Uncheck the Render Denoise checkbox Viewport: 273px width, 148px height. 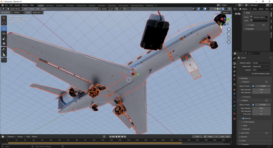pos(243,118)
